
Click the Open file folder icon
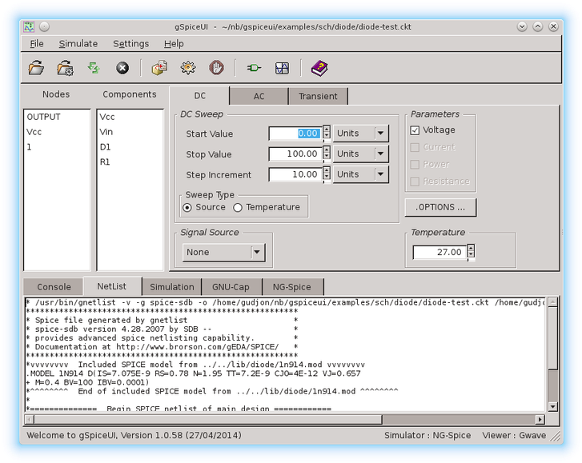click(x=37, y=68)
